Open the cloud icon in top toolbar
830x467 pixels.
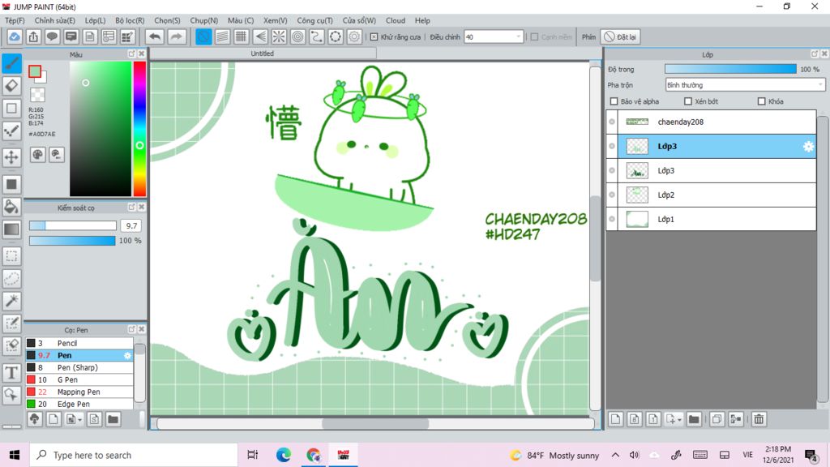(x=15, y=36)
